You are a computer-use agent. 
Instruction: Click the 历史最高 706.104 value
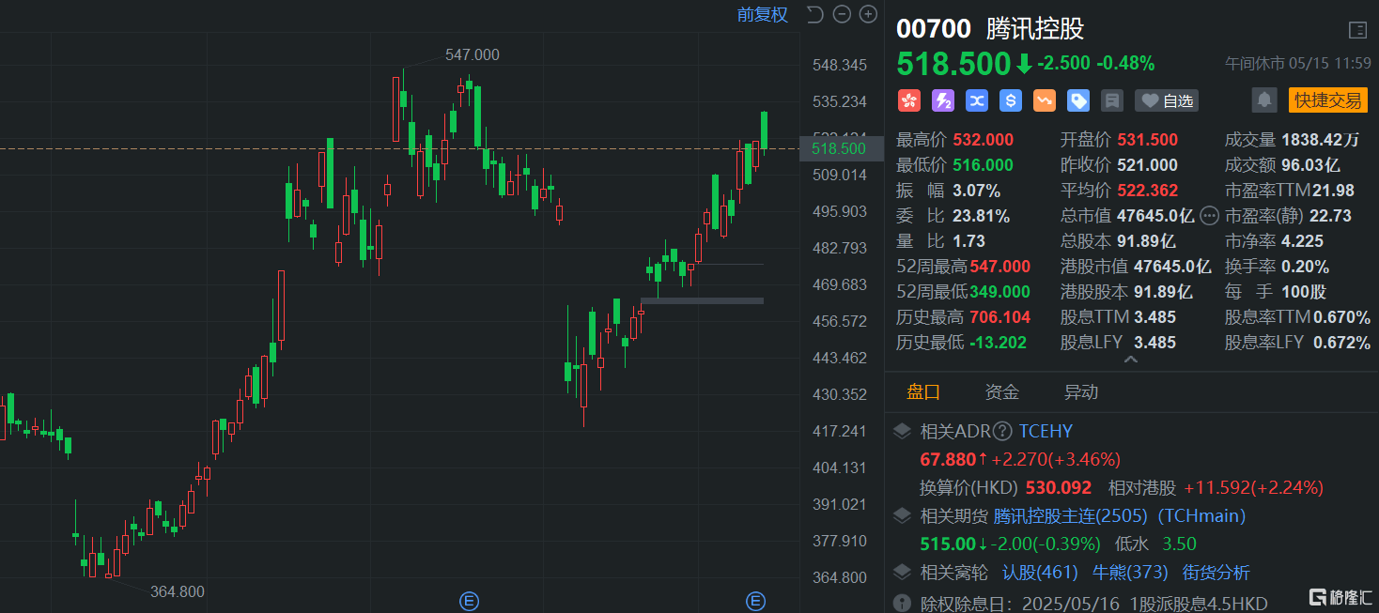click(1000, 317)
